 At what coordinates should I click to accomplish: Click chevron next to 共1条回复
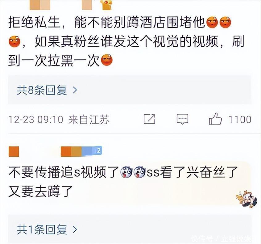pos(75,229)
